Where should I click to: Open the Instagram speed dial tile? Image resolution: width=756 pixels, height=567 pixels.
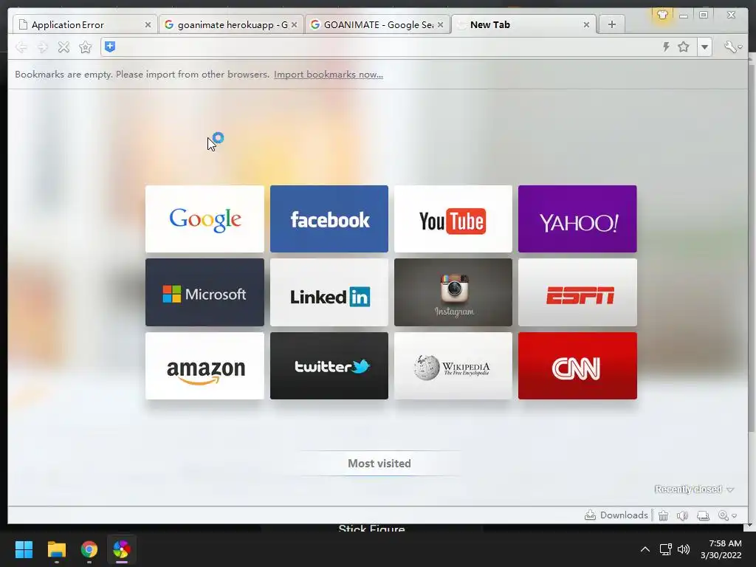453,292
